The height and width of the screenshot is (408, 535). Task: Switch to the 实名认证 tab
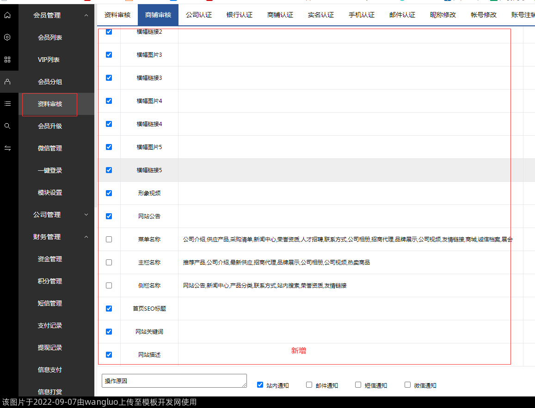(321, 15)
